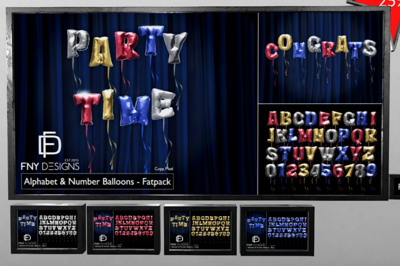Click the blue number 9 balloon in the chart
Viewport: 400px width, 266px height.
[371, 169]
